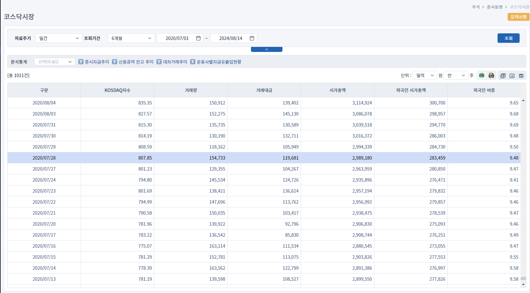Click KOSDAQ index value 775.07
The width and height of the screenshot is (530, 293).
click(145, 246)
